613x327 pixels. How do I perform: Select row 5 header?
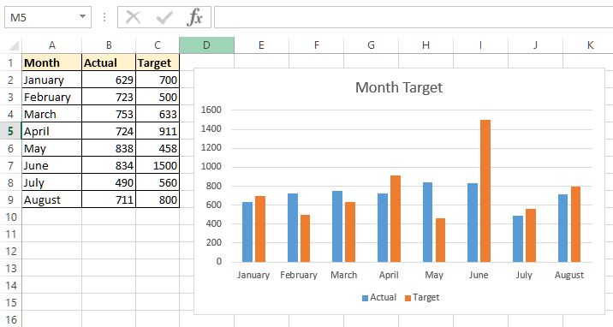(10, 131)
